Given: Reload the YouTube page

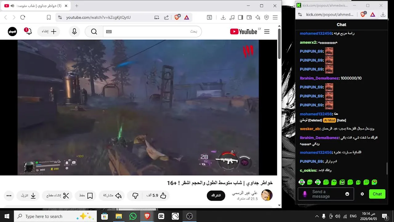Looking at the screenshot, I should [22, 18].
